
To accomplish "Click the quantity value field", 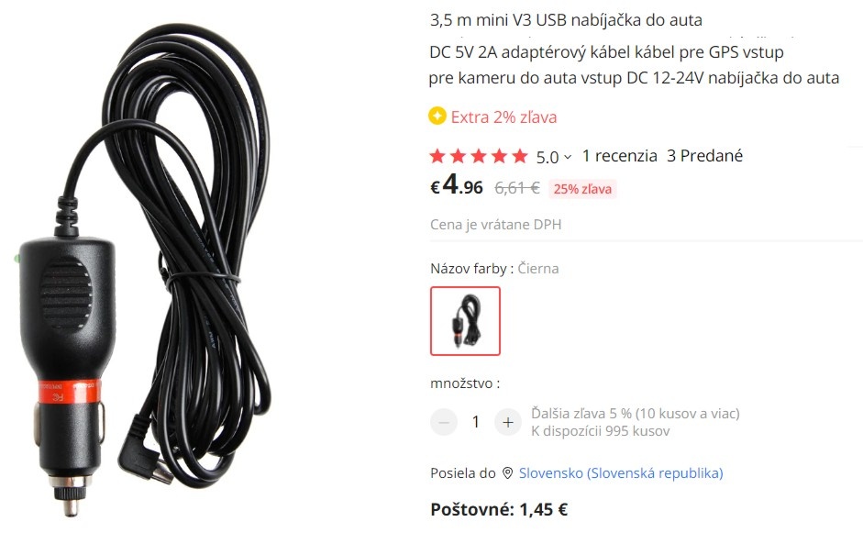I will coord(476,422).
